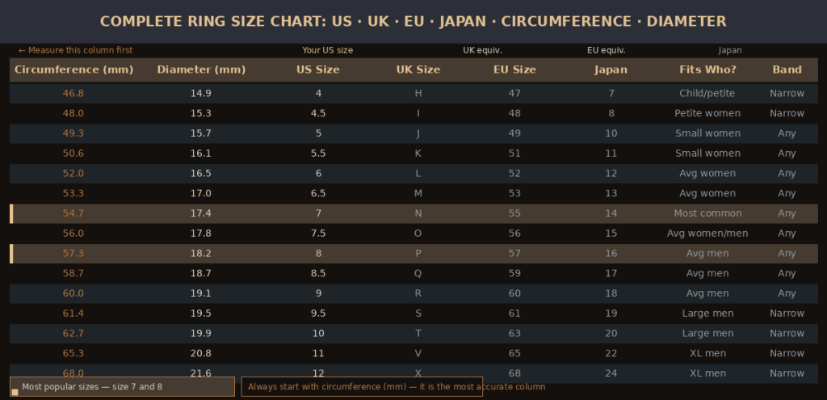
Task: Click the 'Fits Who?' column header
Action: tap(707, 69)
